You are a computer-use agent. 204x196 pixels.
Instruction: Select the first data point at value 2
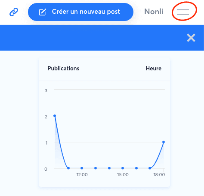click(55, 116)
